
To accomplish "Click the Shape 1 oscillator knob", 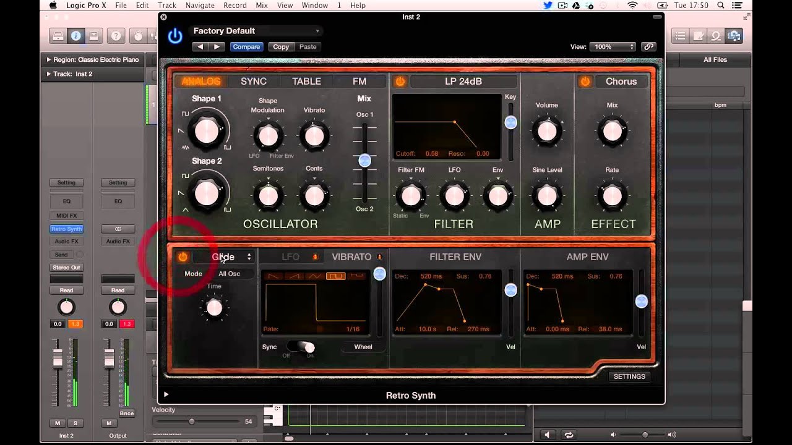I will coord(207,131).
